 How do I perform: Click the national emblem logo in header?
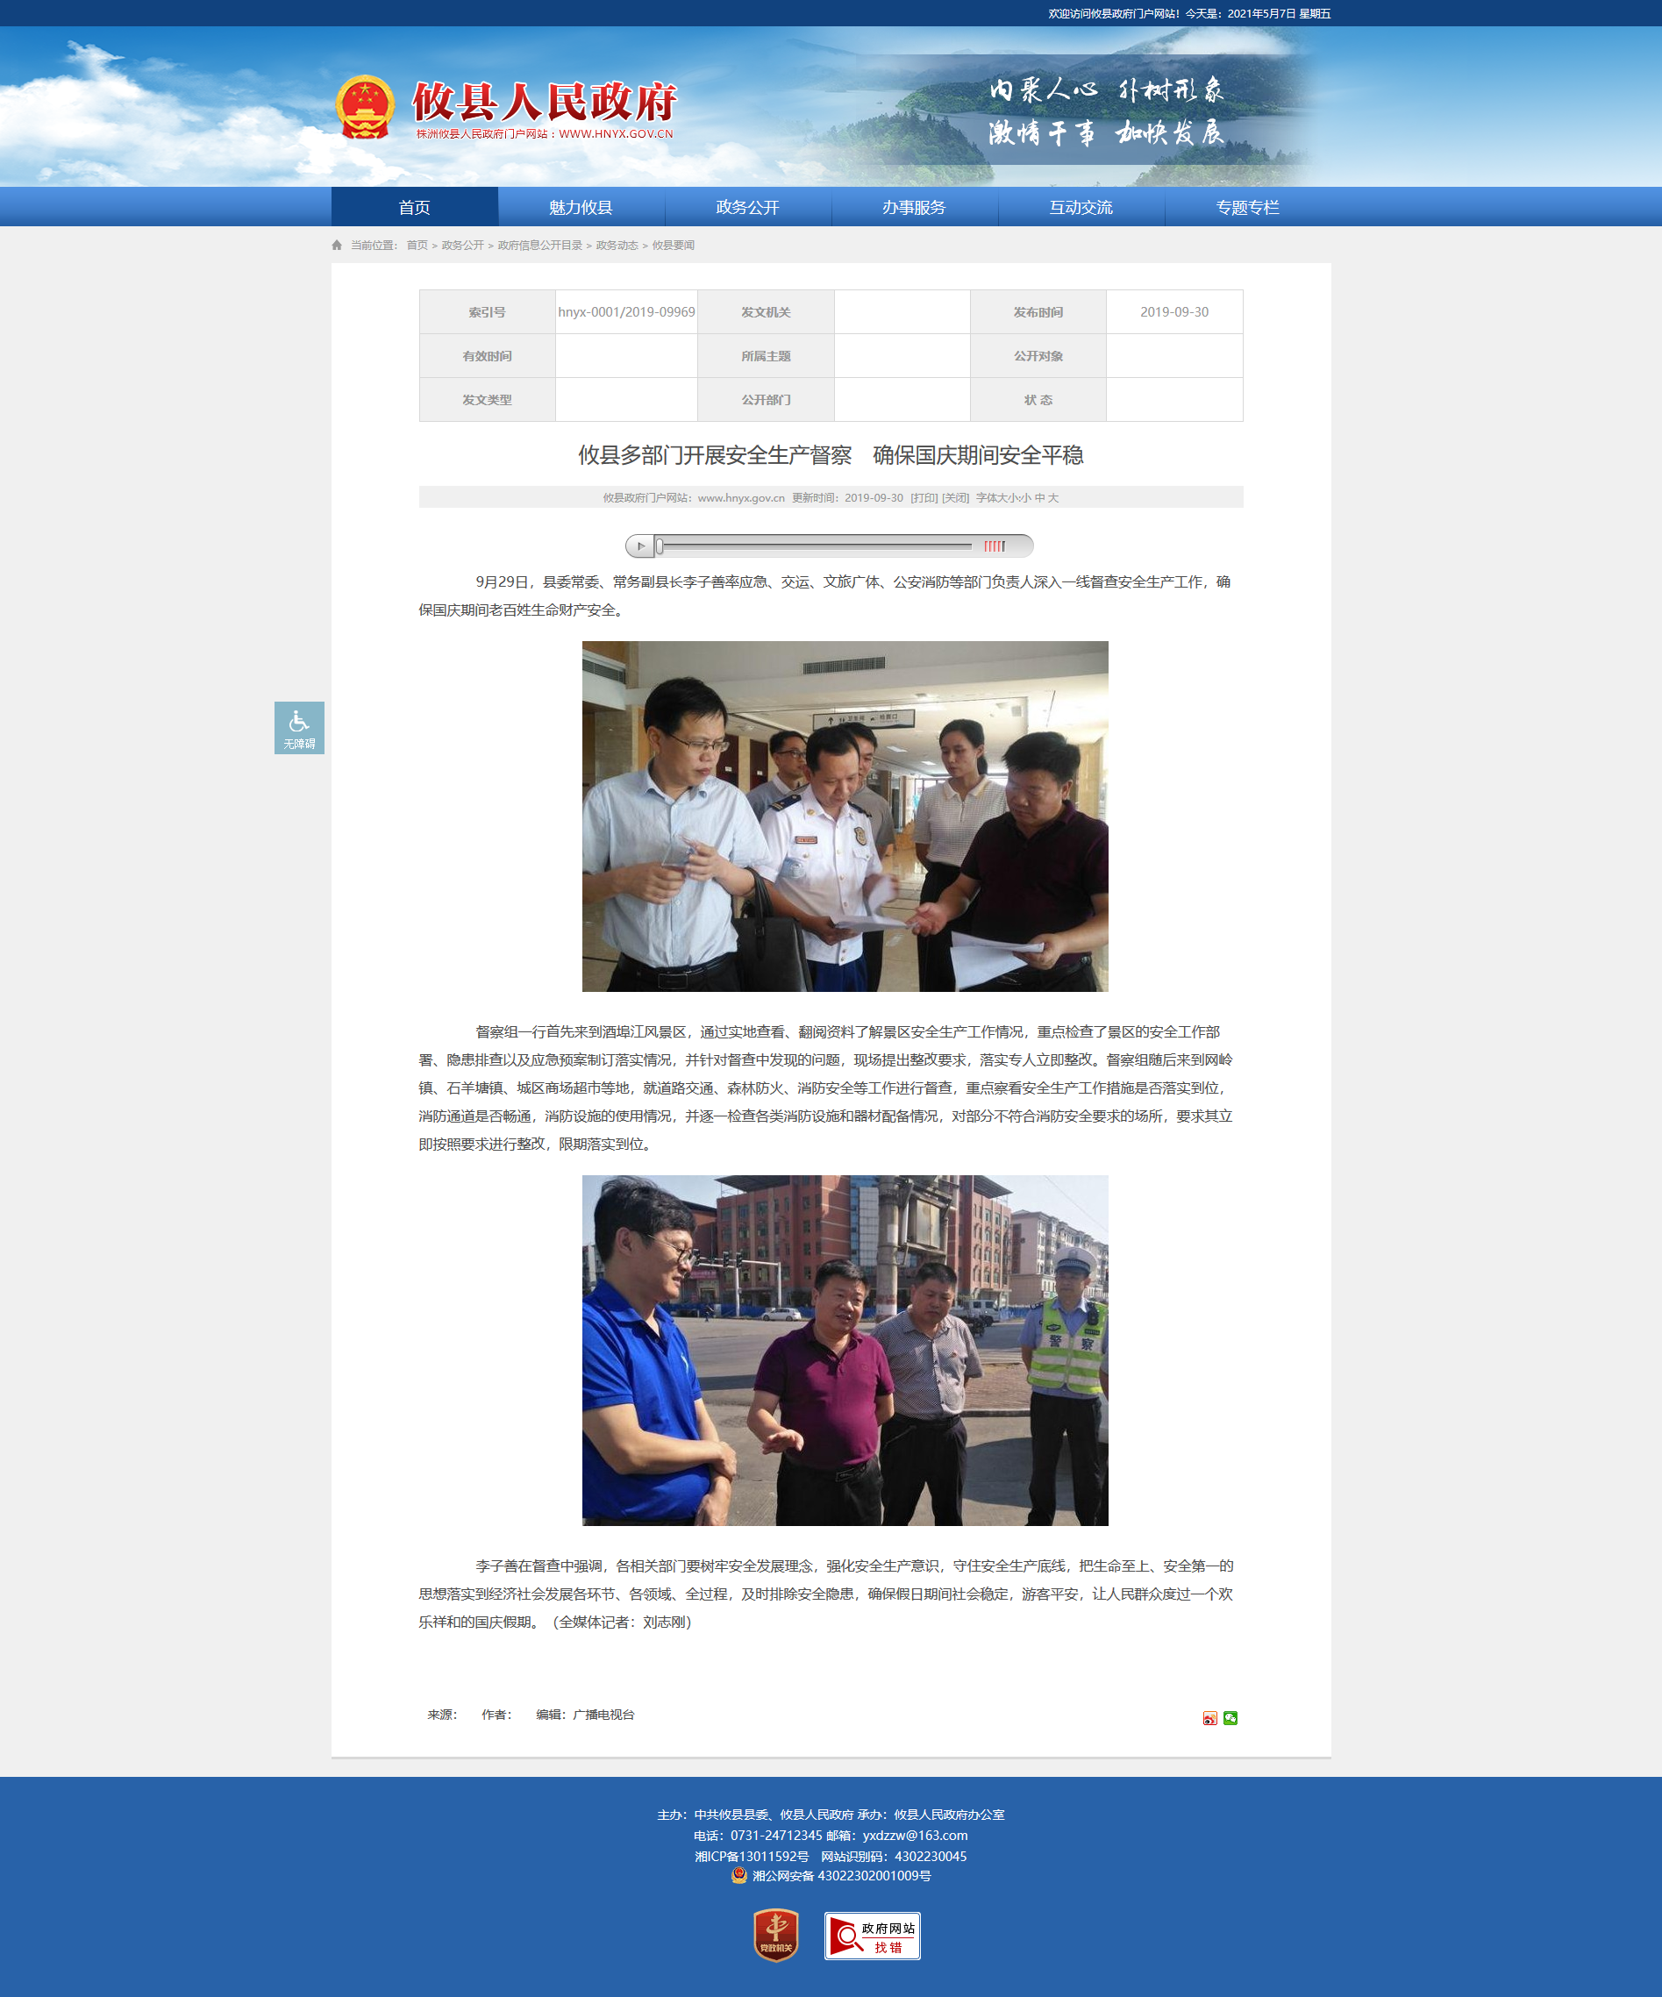tap(365, 108)
